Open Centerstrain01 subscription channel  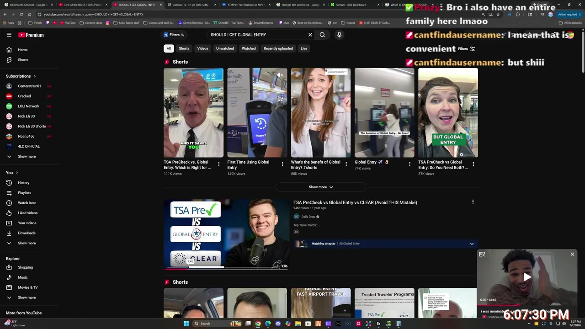pos(29,86)
